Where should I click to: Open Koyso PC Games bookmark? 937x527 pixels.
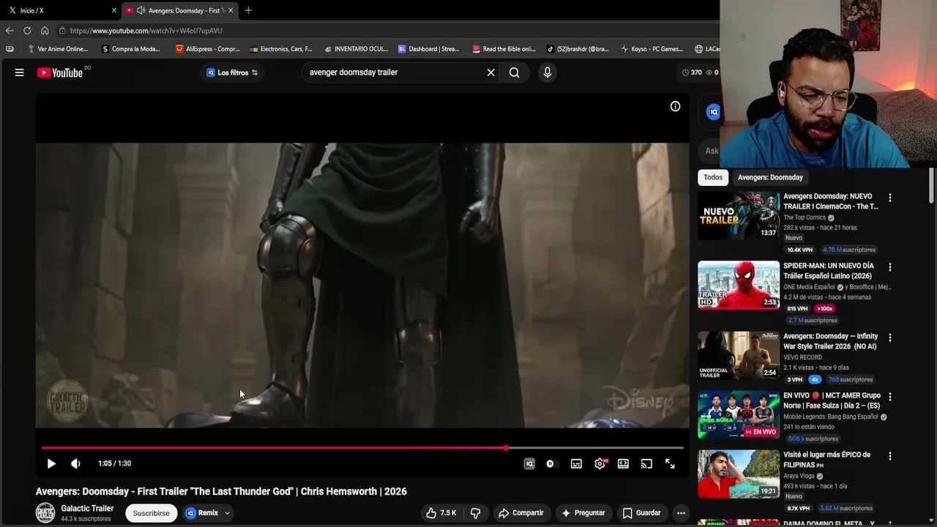tap(652, 49)
